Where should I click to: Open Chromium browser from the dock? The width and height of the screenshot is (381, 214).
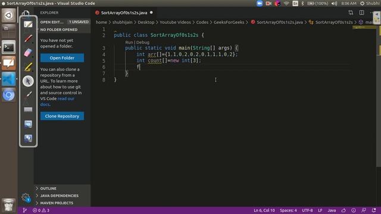pyautogui.click(x=8, y=95)
